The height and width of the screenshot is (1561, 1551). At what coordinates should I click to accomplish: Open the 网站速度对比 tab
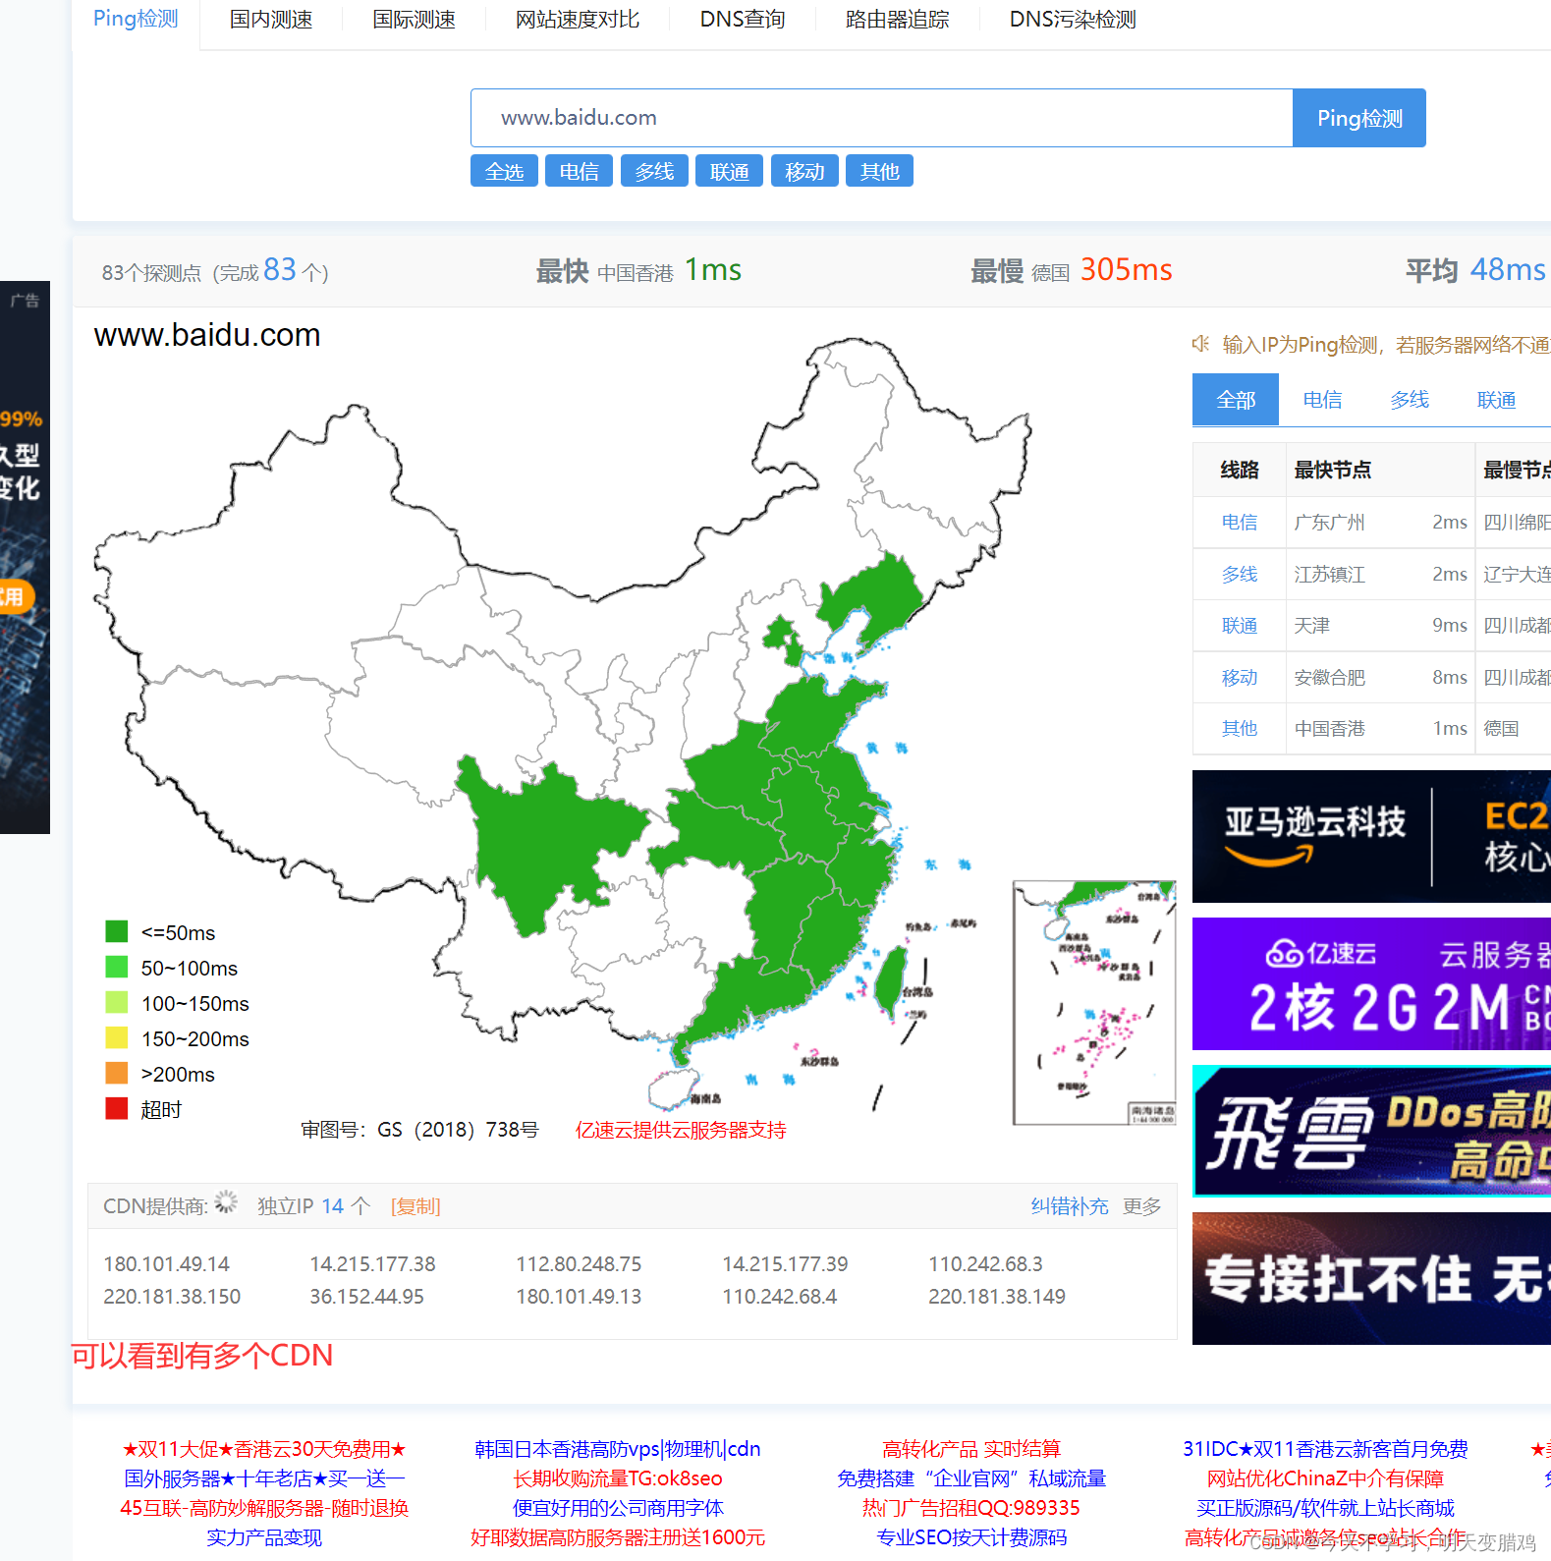tap(578, 20)
